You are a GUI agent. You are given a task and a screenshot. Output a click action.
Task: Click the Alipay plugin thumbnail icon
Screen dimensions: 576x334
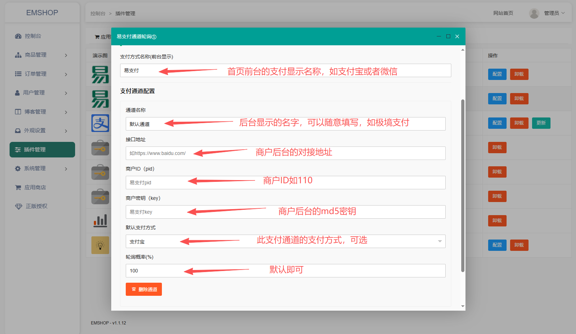[100, 123]
